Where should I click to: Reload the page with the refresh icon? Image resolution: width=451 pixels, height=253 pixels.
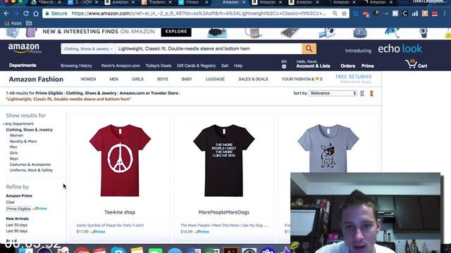[26, 13]
